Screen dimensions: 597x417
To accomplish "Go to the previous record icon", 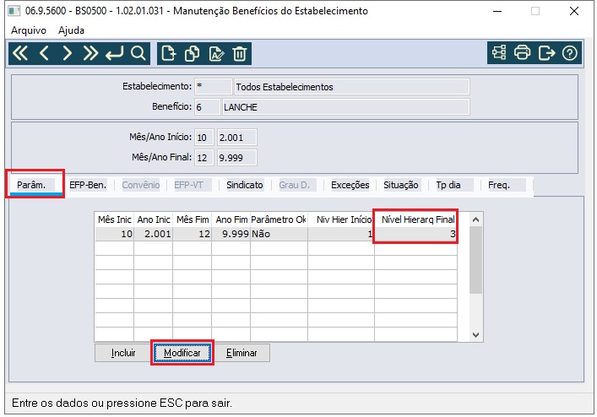I will [x=44, y=53].
